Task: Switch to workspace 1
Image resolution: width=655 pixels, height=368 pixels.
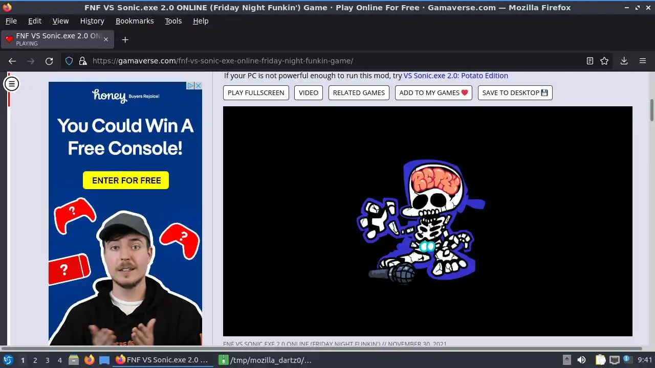Action: coord(23,360)
